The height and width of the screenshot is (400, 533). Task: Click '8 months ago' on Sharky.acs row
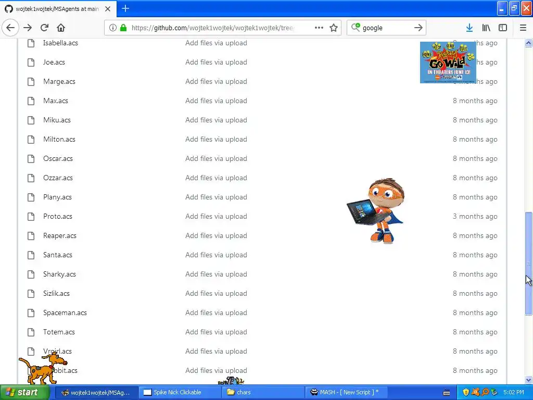tap(475, 274)
